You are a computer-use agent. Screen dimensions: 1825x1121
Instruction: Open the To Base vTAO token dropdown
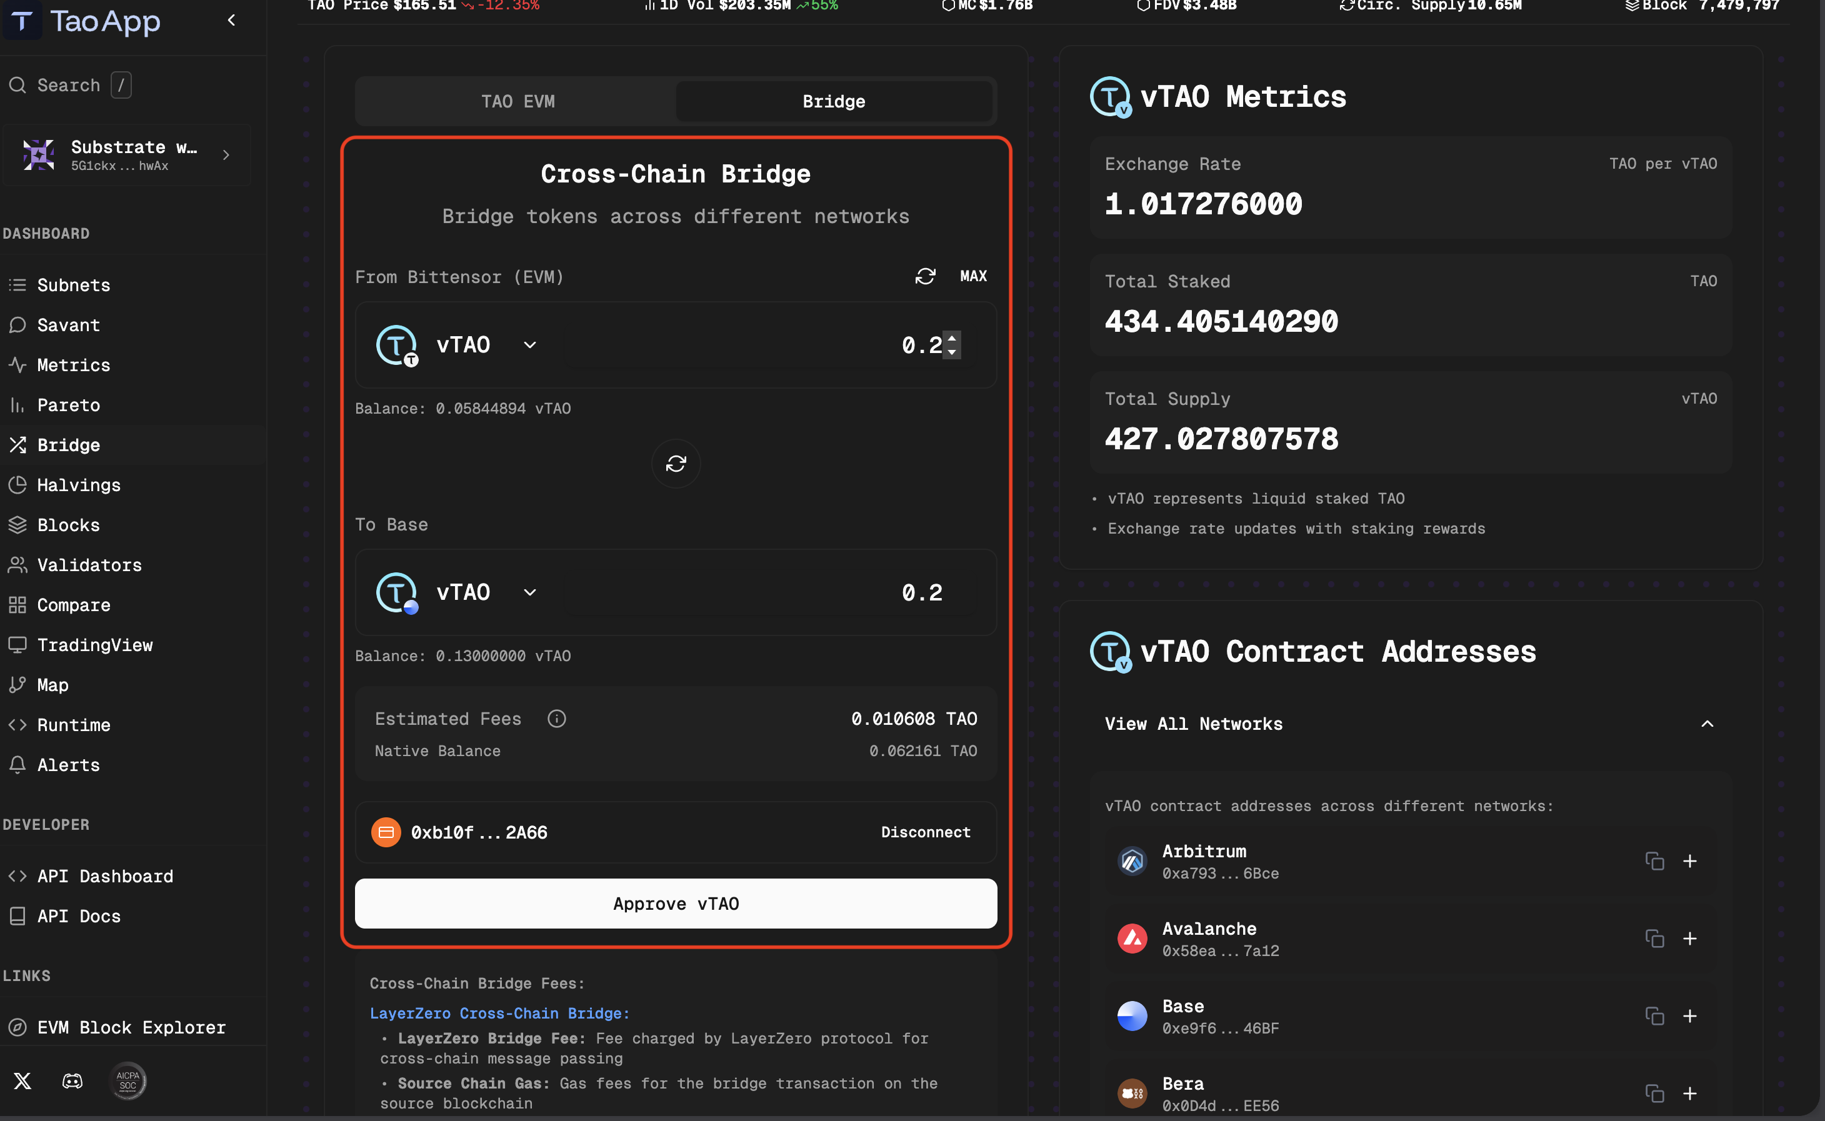click(529, 592)
